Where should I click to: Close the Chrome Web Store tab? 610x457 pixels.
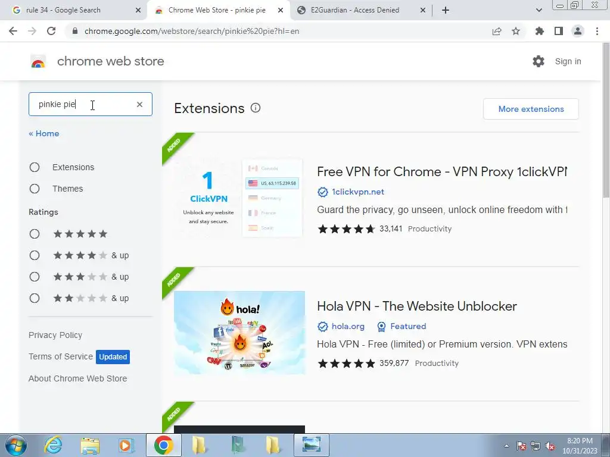click(281, 10)
